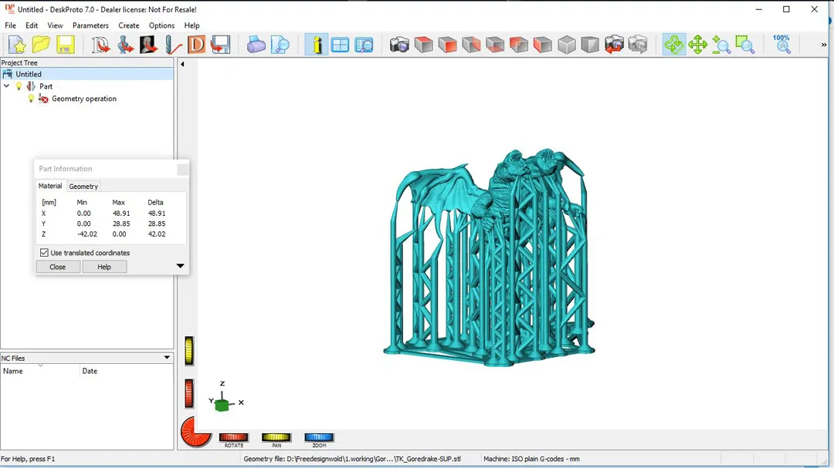Screen dimensions: 834x468
Task: Toggle the mouse Pan four-arrows icon
Action: [697, 45]
